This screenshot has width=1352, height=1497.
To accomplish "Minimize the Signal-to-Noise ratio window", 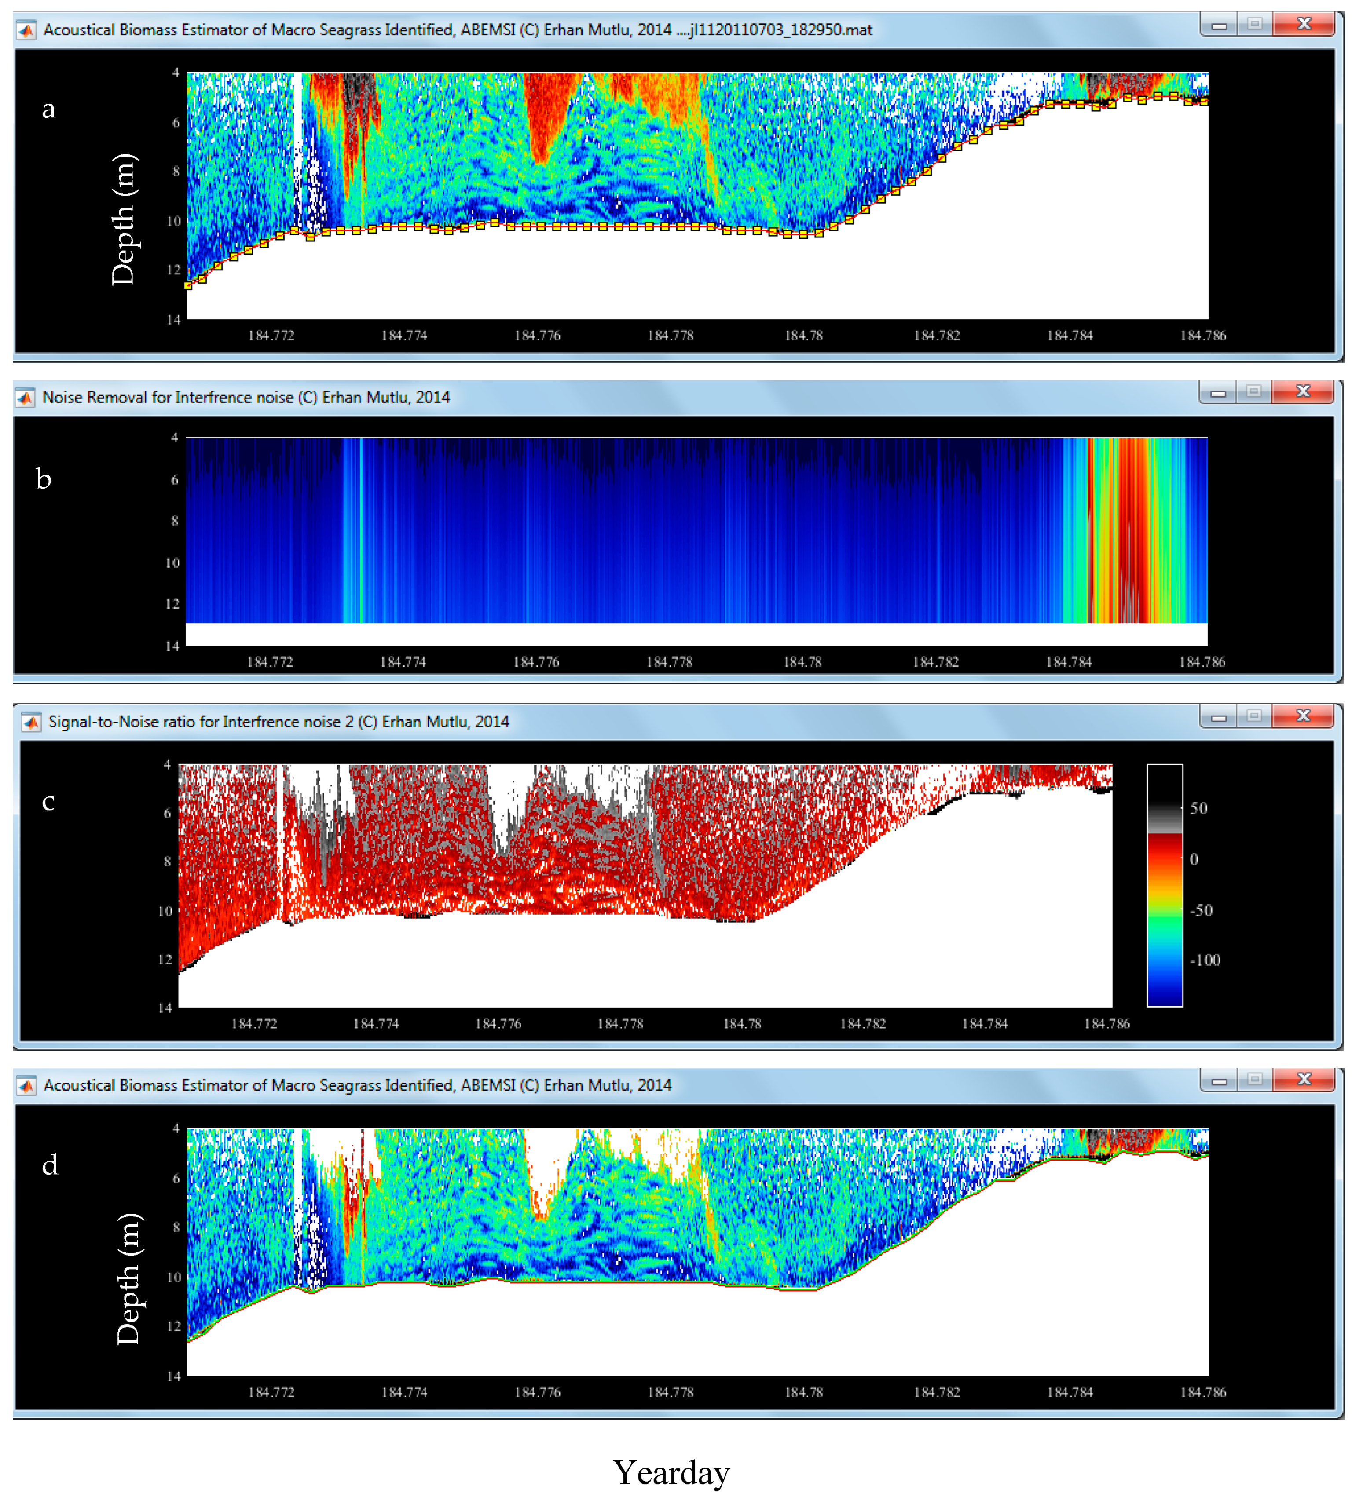I will point(1217,716).
